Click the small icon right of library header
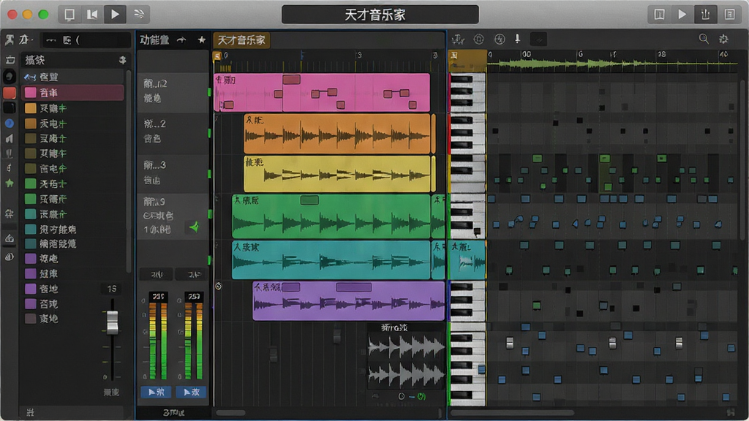This screenshot has height=421, width=749. [x=122, y=60]
